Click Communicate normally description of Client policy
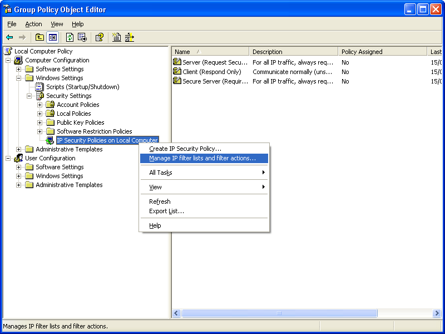Screen dimensions: 445x334 pos(293,72)
